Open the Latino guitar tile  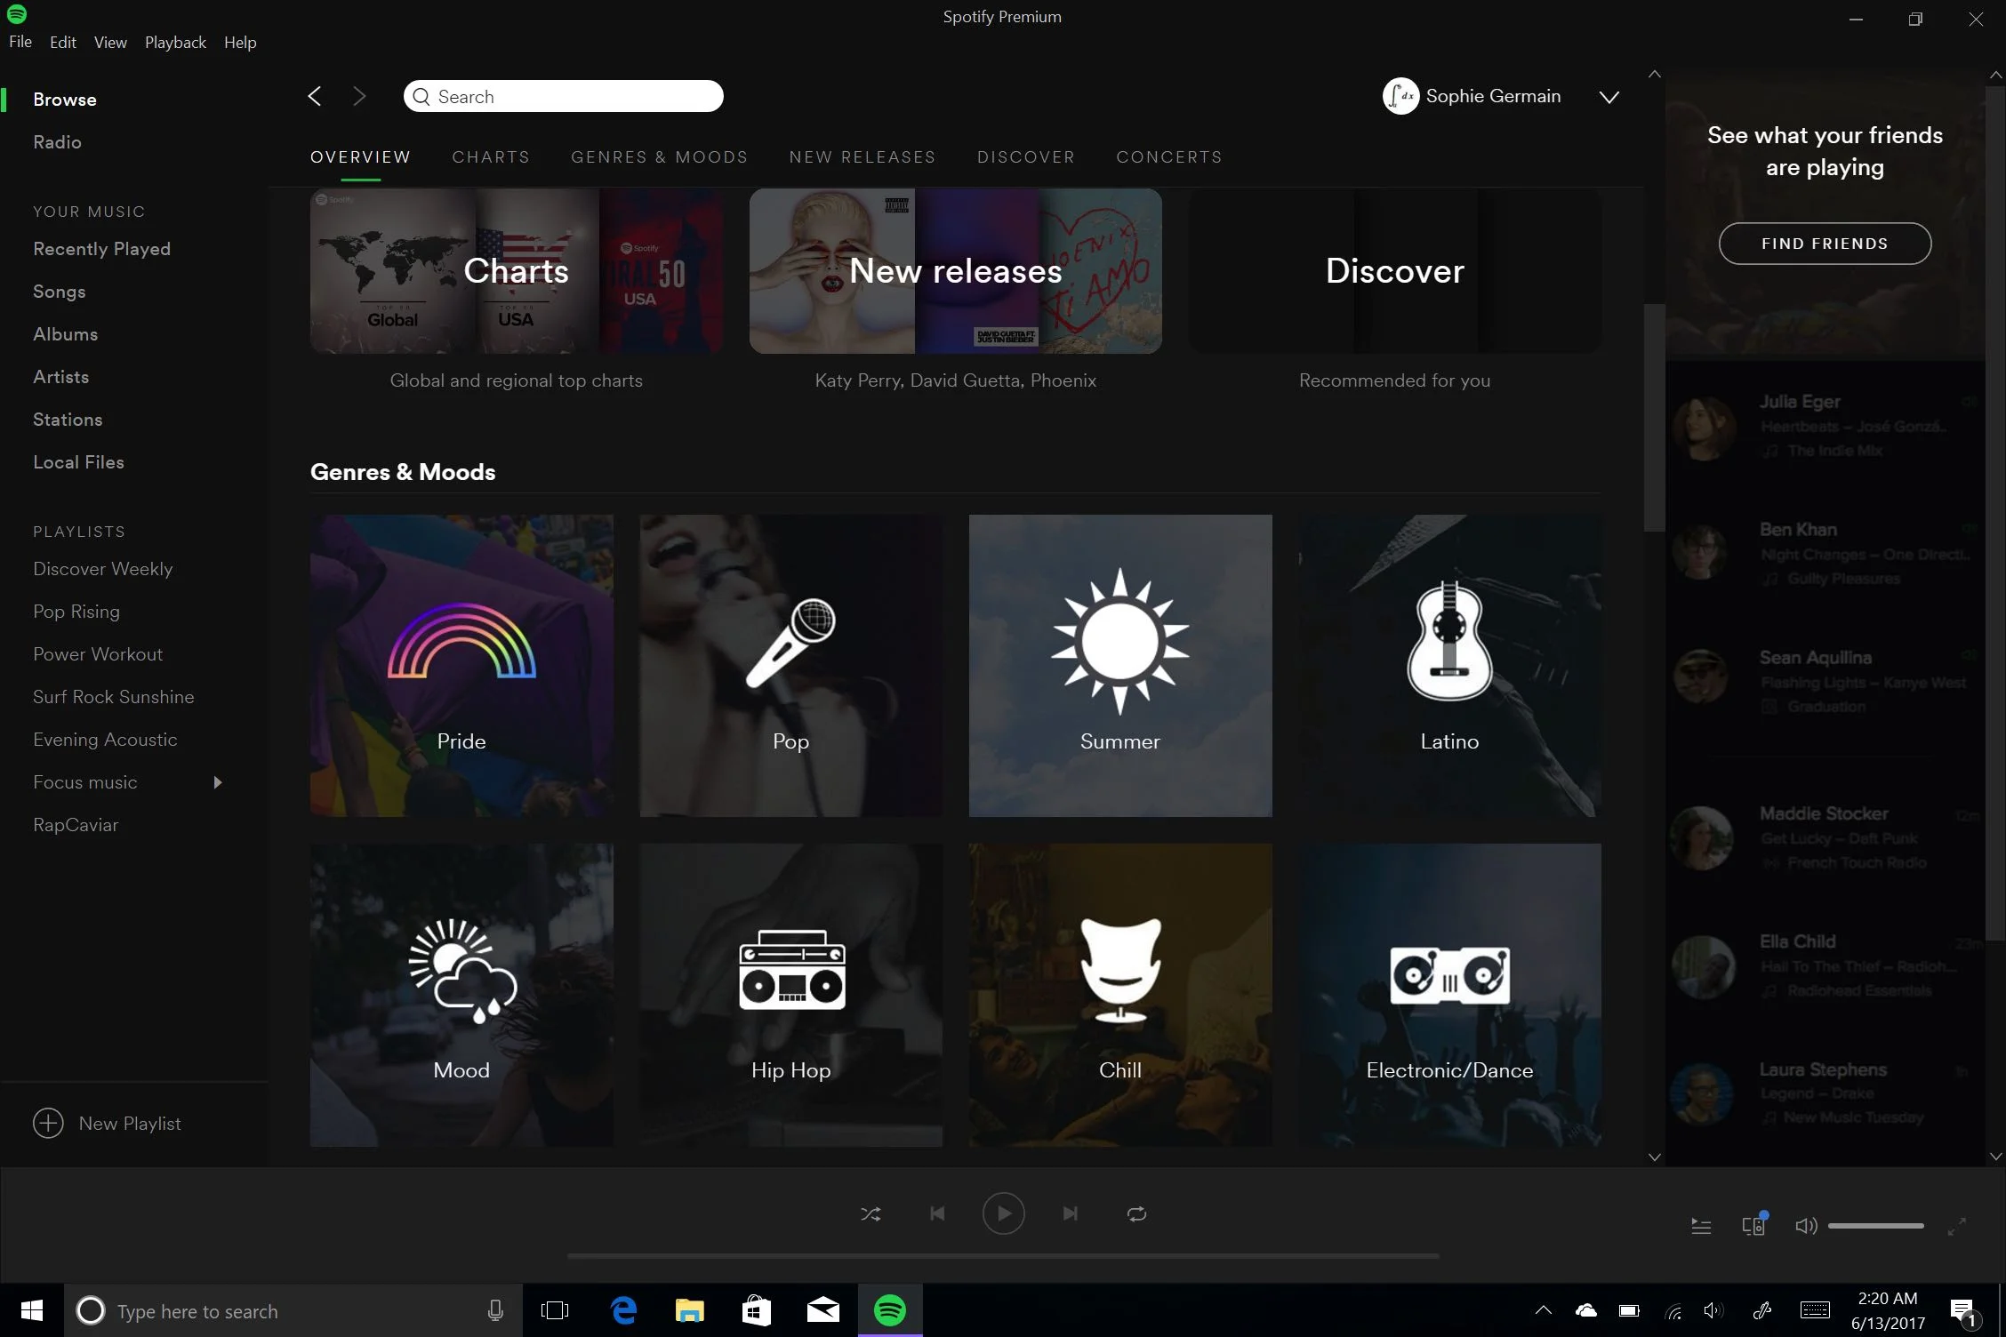click(1450, 666)
